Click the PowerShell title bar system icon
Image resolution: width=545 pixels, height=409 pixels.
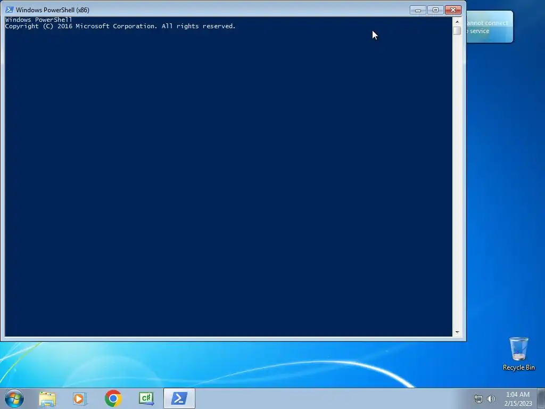(10, 10)
